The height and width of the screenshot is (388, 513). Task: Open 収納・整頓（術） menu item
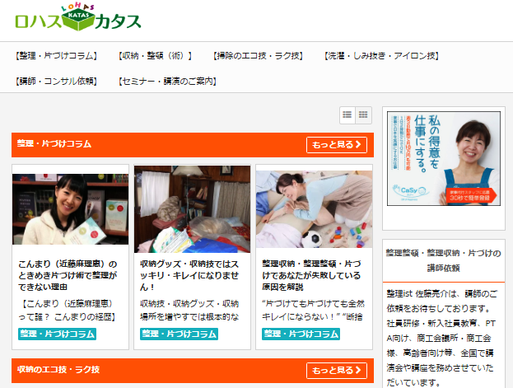[155, 56]
